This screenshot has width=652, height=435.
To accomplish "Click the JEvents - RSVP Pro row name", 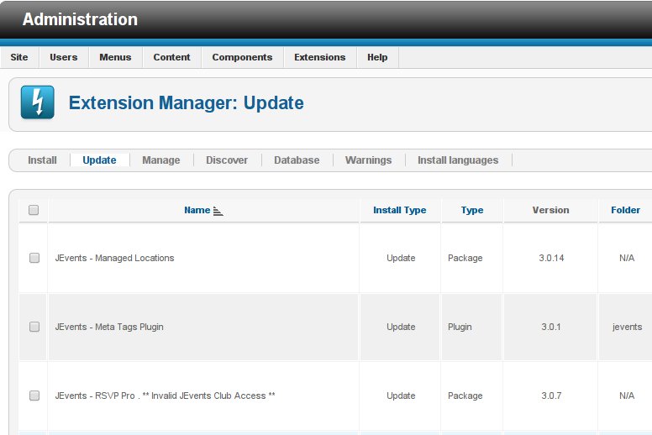I will click(x=165, y=396).
